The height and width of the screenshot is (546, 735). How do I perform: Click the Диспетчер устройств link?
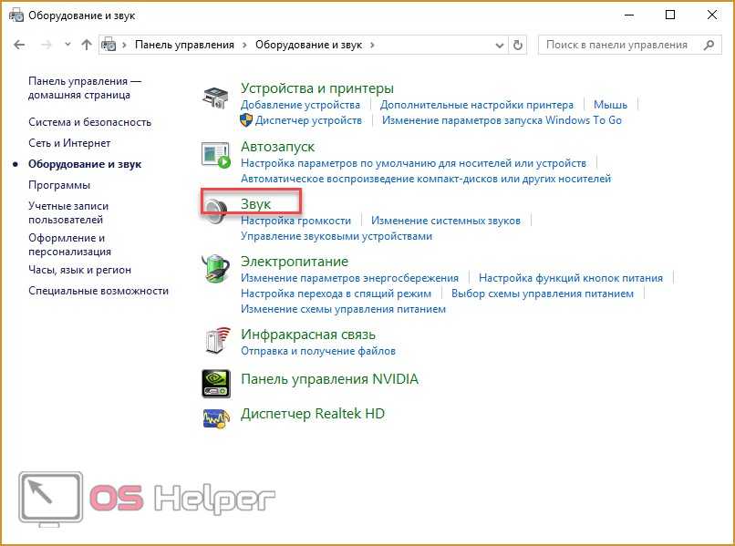308,120
